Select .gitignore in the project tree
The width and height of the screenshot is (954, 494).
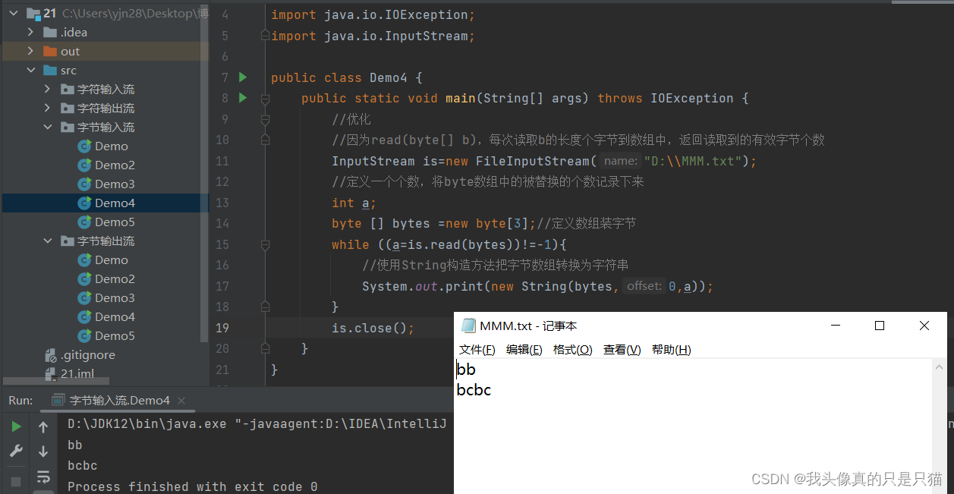pyautogui.click(x=88, y=354)
